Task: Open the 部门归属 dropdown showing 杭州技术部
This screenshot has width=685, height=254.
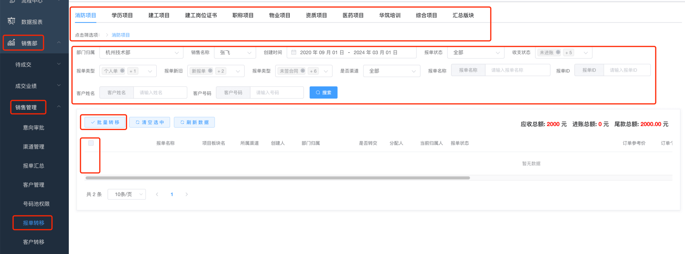Action: (141, 52)
